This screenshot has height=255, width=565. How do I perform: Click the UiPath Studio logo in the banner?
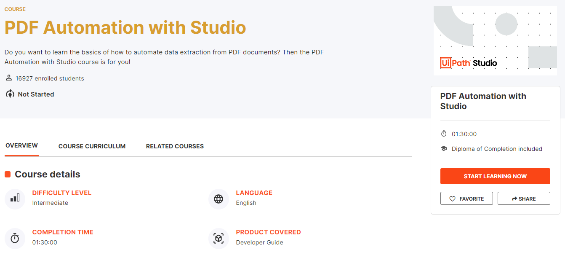(x=469, y=62)
